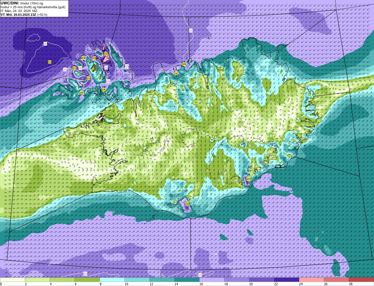The image size is (374, 286).
Task: Click the 4–6 m/s green legend swatch
Action: (63, 280)
